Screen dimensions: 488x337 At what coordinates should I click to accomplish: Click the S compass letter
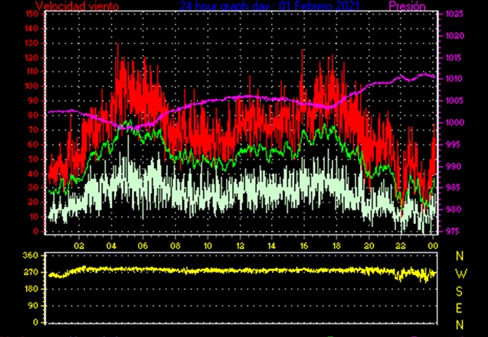click(460, 291)
